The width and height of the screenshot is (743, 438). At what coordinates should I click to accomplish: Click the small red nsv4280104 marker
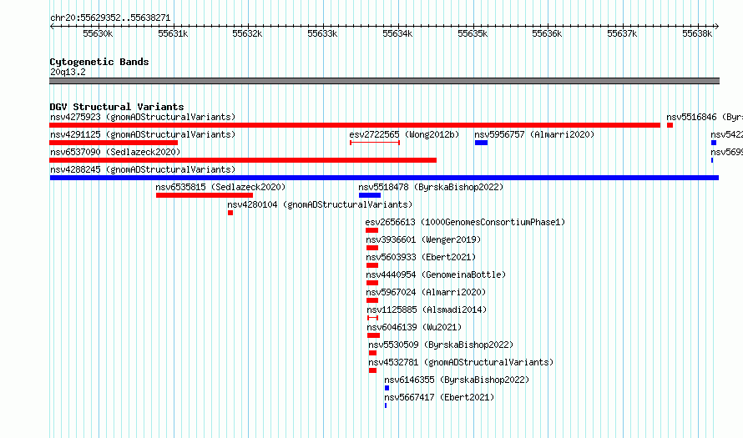click(230, 213)
